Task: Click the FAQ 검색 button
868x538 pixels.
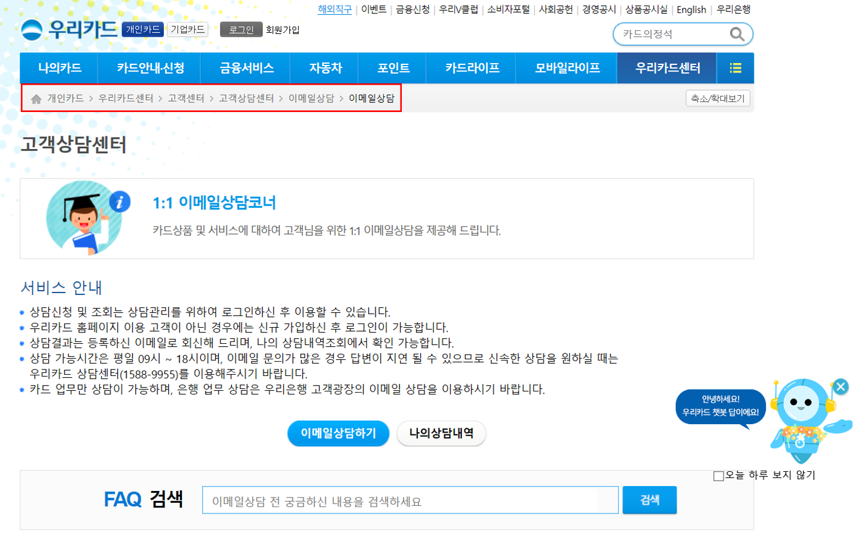Action: click(x=649, y=500)
